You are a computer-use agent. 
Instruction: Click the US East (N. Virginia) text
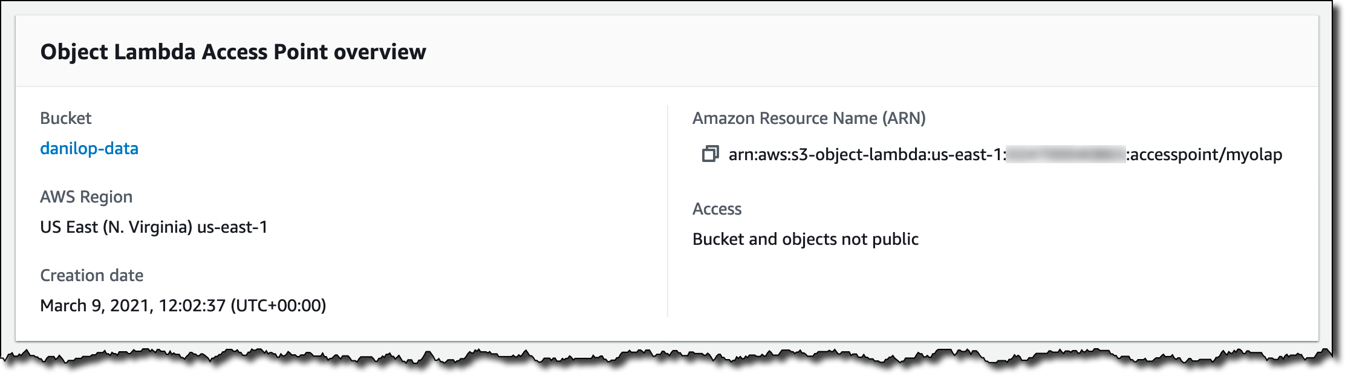pos(116,227)
